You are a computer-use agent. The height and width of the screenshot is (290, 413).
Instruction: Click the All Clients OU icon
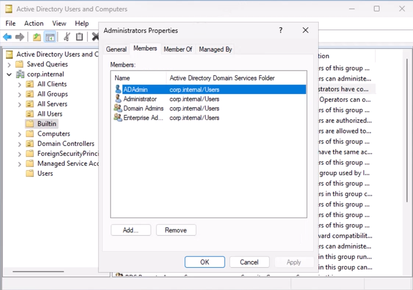(30, 84)
